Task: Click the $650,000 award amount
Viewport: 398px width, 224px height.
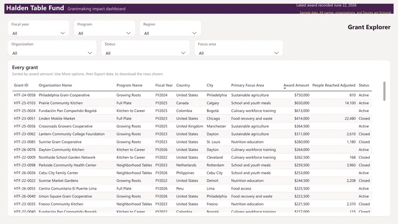Action: coord(302,103)
